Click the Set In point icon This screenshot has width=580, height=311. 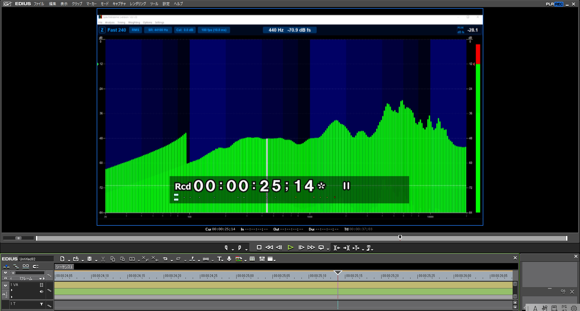pyautogui.click(x=226, y=248)
